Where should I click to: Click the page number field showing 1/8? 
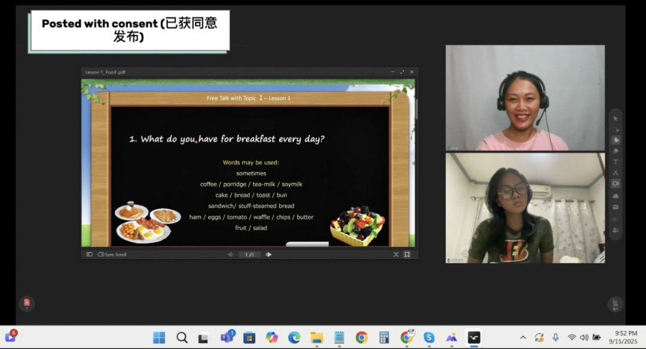pyautogui.click(x=249, y=255)
